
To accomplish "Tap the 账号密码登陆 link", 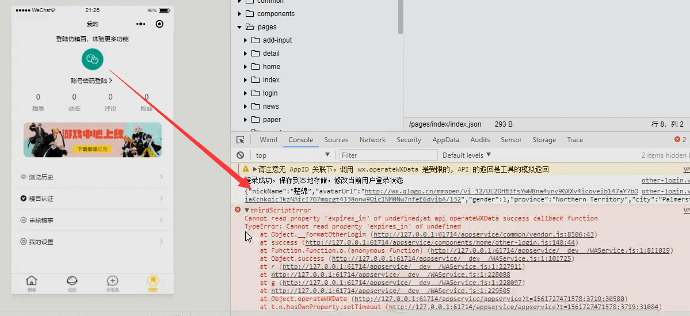I will [x=92, y=81].
